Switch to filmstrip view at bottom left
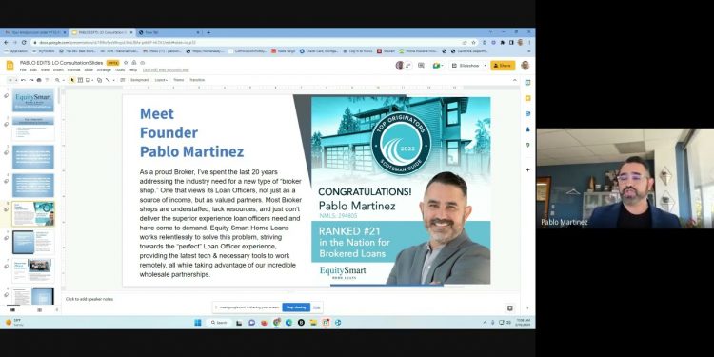 click(12, 310)
